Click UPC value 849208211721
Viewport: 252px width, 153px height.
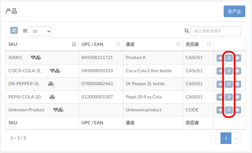click(97, 57)
